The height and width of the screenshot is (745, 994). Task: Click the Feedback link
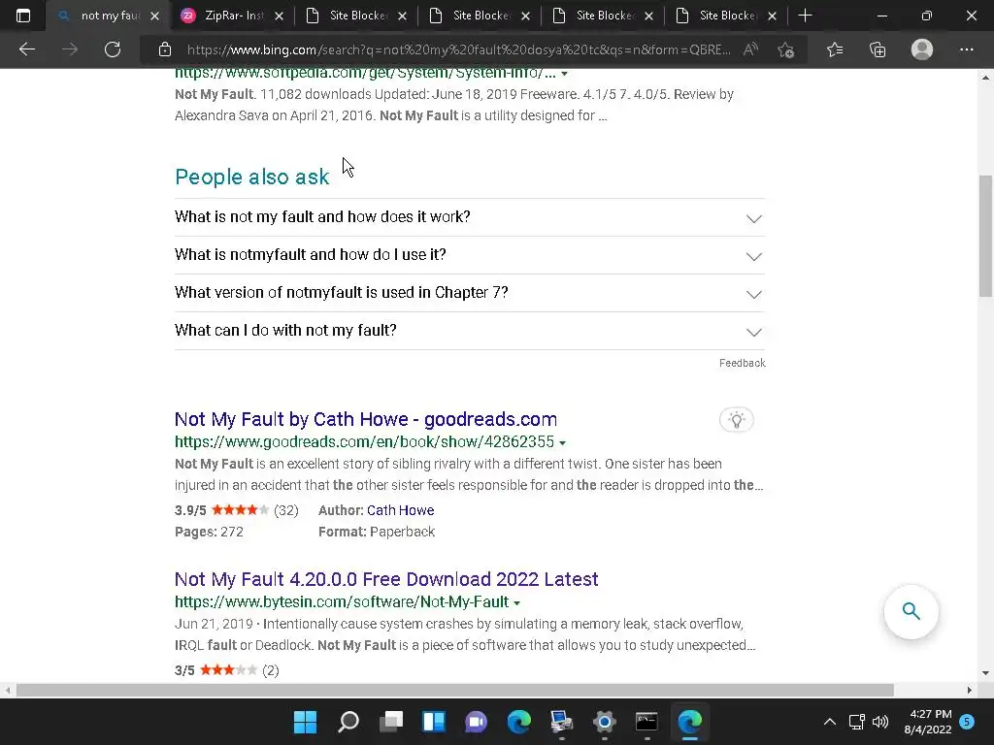coord(743,363)
